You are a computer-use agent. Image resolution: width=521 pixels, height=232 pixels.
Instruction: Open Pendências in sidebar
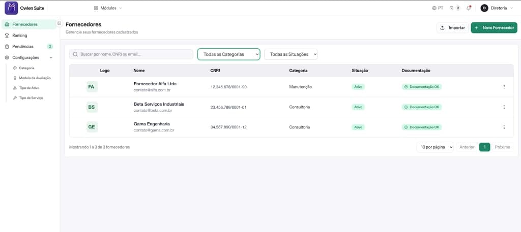point(28,46)
